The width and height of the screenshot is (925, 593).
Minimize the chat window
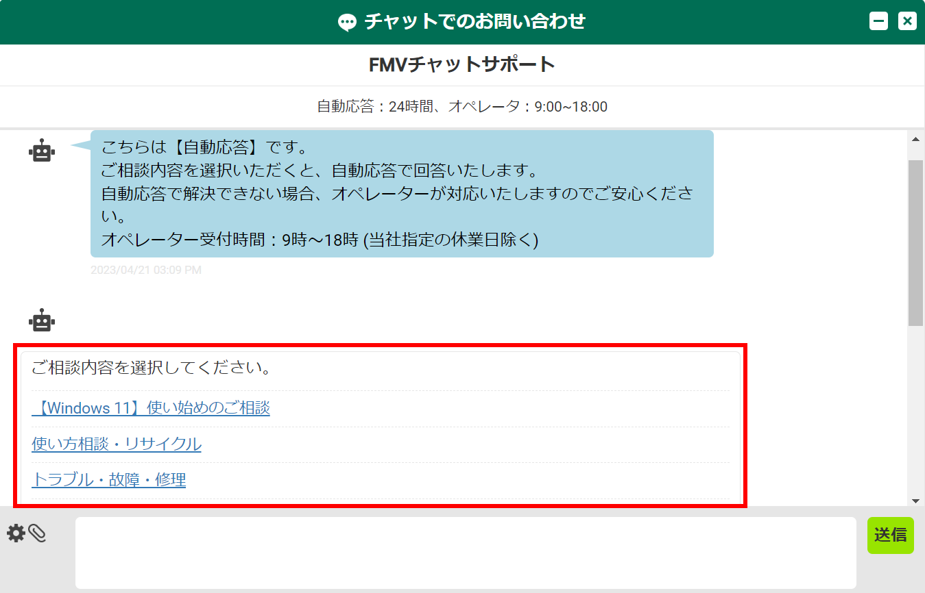[878, 21]
